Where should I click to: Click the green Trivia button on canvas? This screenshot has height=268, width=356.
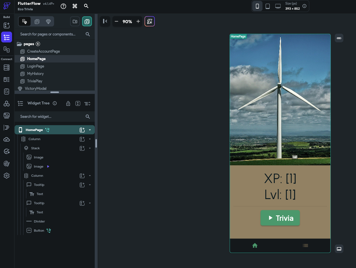280,218
